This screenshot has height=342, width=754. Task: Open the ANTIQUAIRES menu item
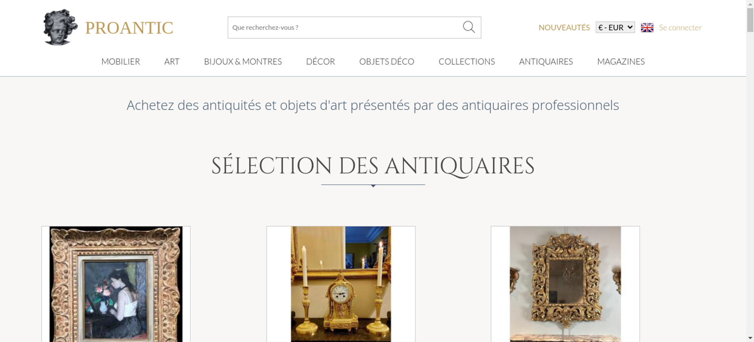(546, 61)
